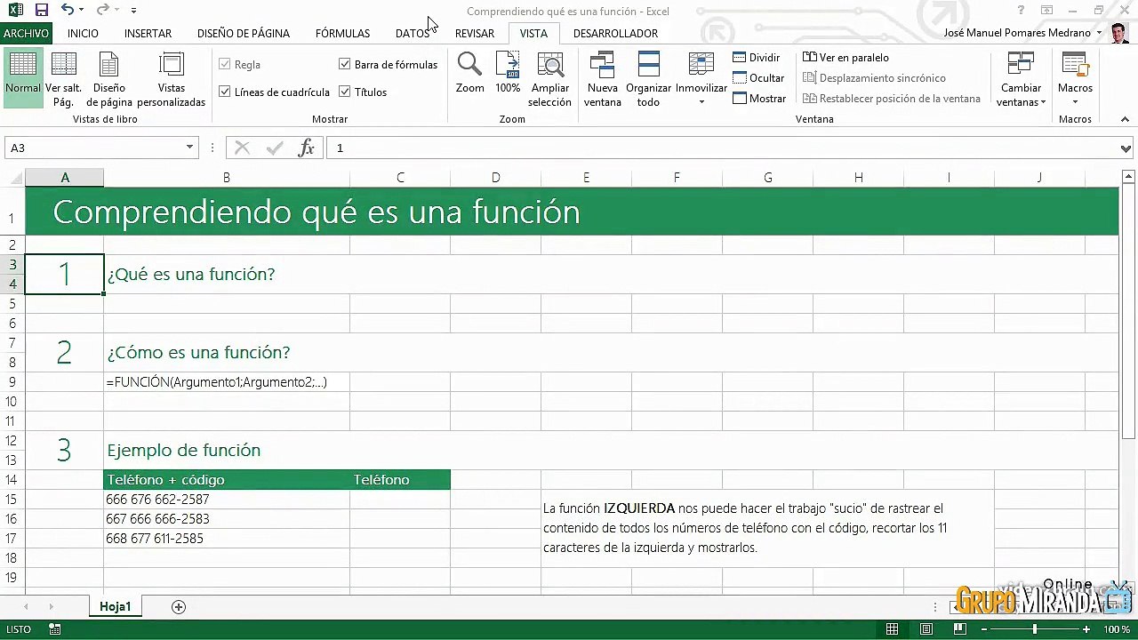Viewport: 1138px width, 640px height.
Task: Click zoom in plus button
Action: pyautogui.click(x=1086, y=629)
